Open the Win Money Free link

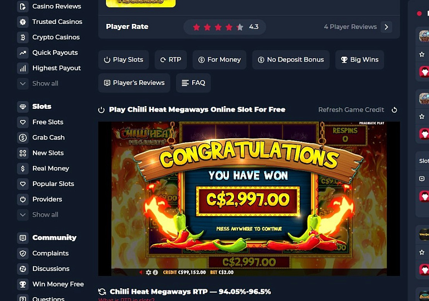tap(58, 284)
